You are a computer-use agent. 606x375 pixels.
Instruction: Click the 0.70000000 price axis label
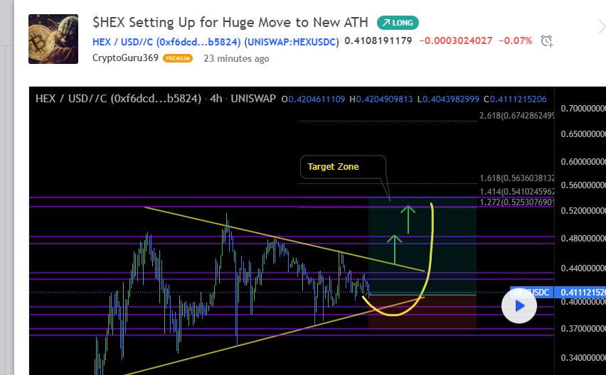pyautogui.click(x=583, y=109)
